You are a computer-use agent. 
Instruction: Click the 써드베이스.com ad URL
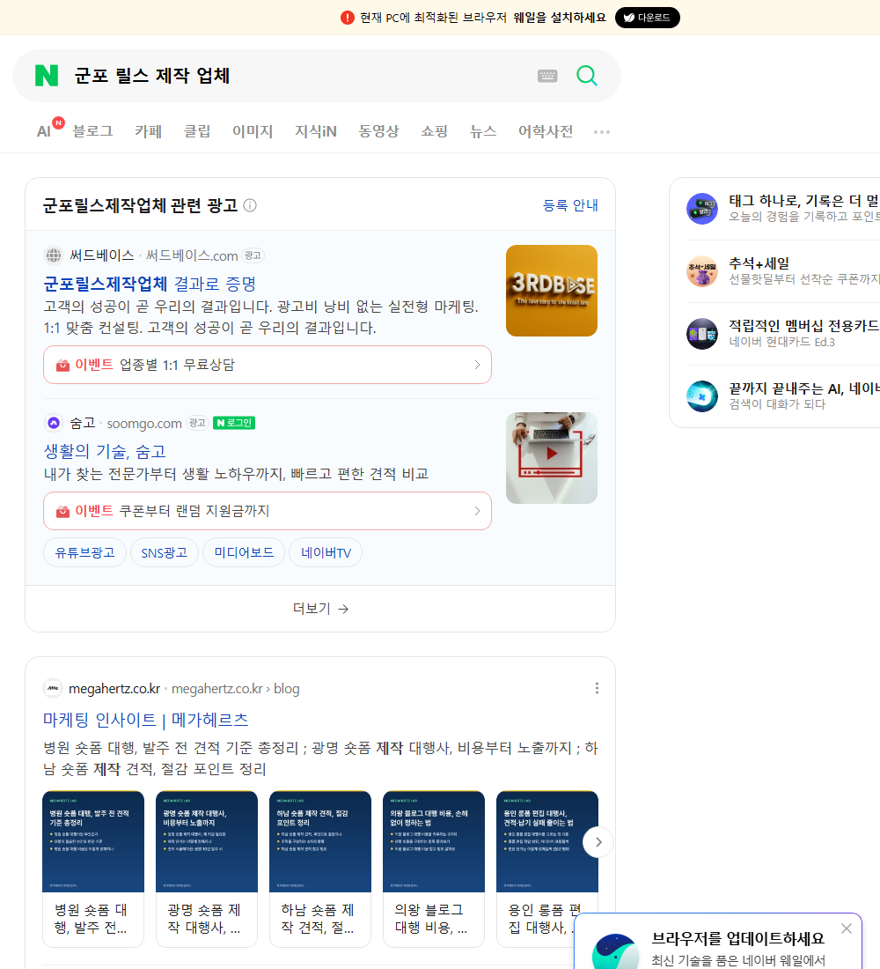click(x=192, y=255)
